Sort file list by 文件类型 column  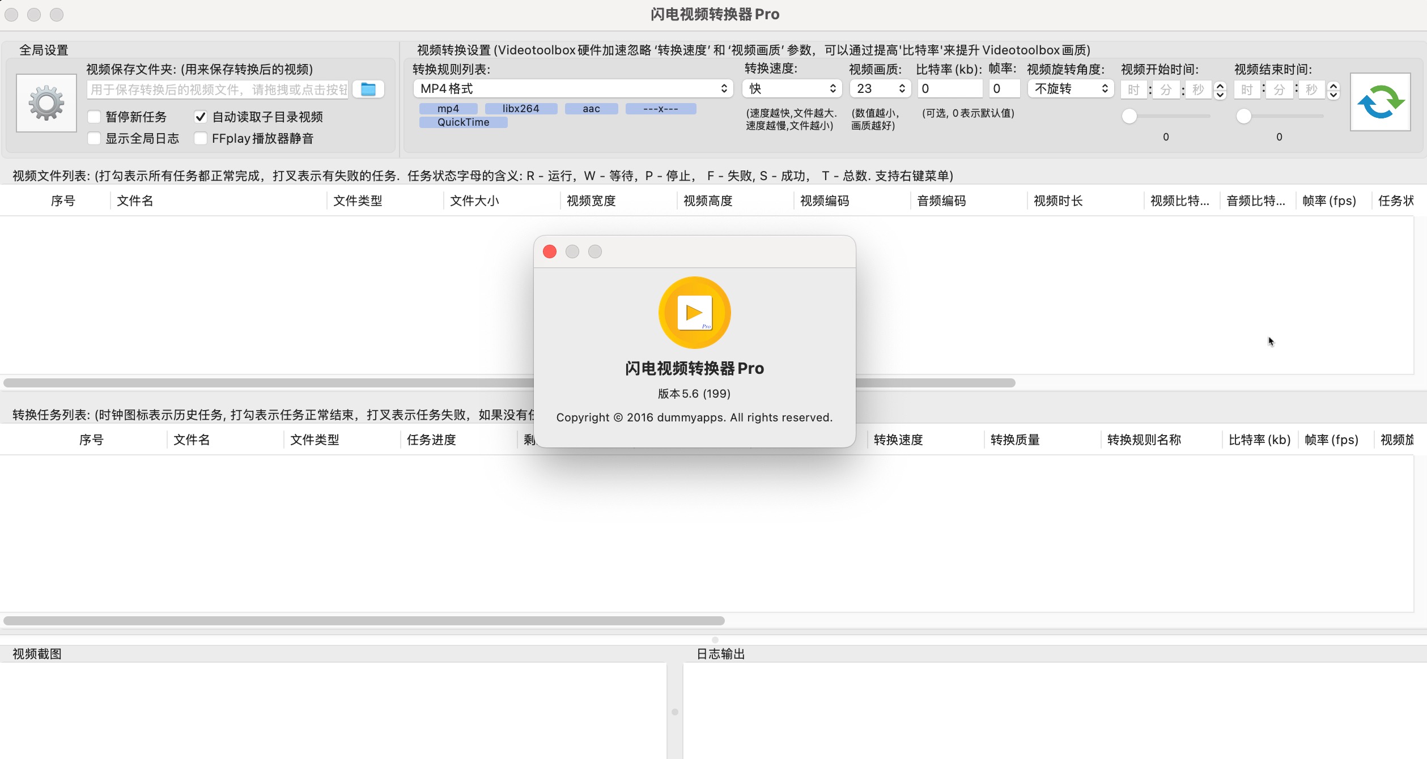click(385, 201)
